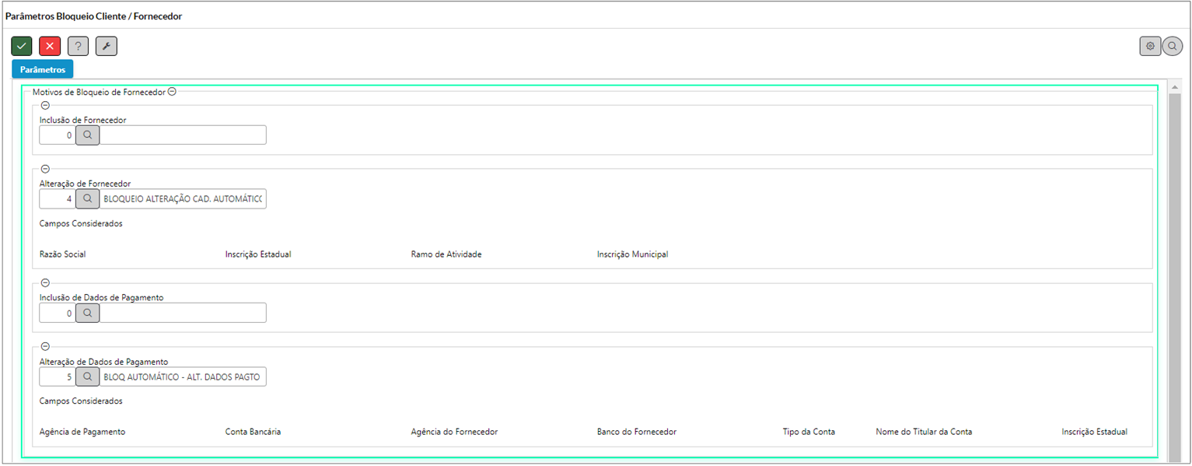The height and width of the screenshot is (466, 1192).
Task: Cancel using the red X button
Action: (50, 46)
